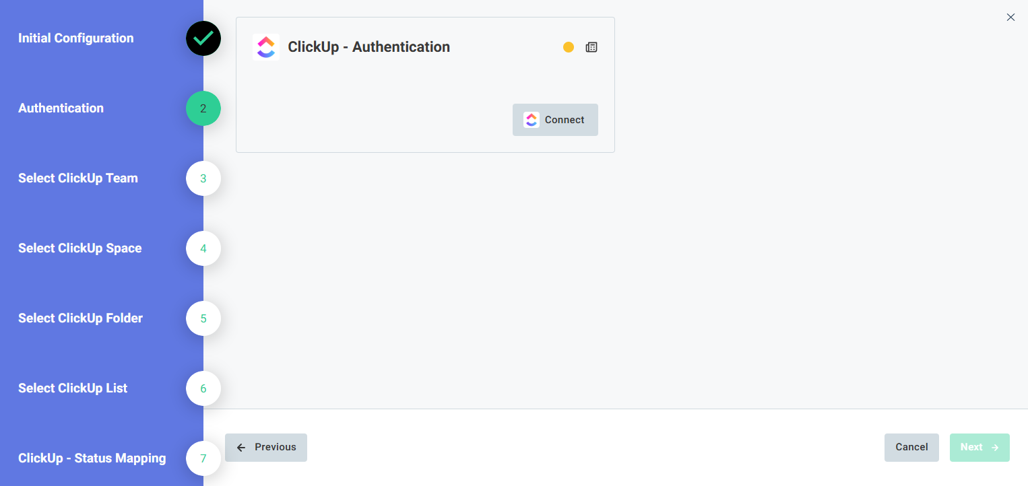
Task: Go to the Select ClickUp Team step
Action: tap(78, 178)
